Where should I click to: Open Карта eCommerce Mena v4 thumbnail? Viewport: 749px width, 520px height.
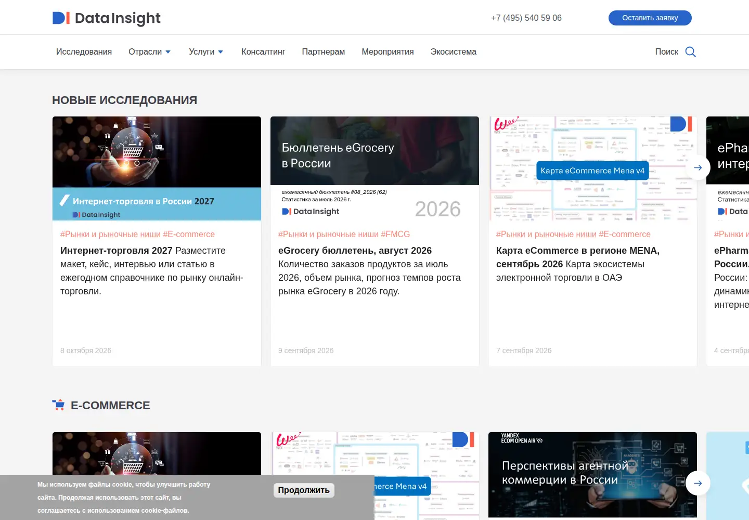click(592, 168)
